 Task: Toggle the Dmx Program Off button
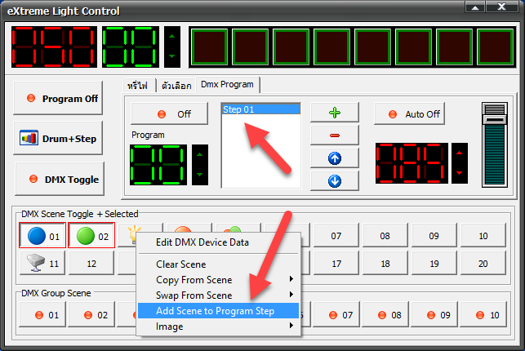tap(169, 113)
